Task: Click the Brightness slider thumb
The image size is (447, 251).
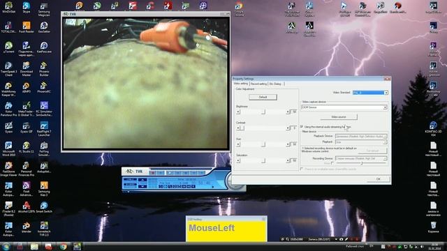Action: pyautogui.click(x=263, y=112)
